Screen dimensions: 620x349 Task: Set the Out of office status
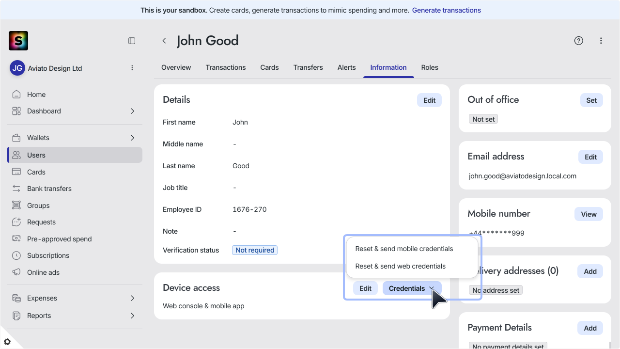click(x=591, y=100)
